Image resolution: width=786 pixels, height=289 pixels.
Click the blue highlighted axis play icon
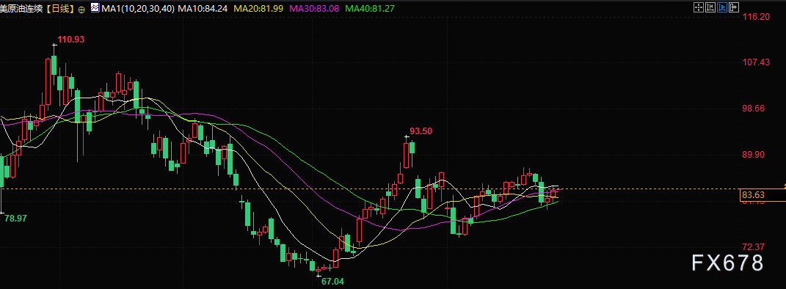click(x=722, y=7)
